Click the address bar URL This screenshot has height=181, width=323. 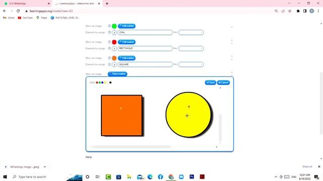[51, 11]
